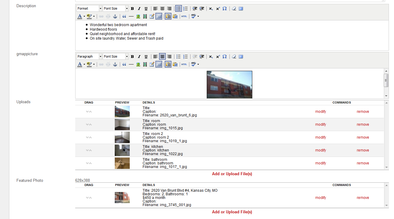Viewport: 394px width, 219px height.
Task: Insert an image in the gmappicture editor
Action: [138, 64]
